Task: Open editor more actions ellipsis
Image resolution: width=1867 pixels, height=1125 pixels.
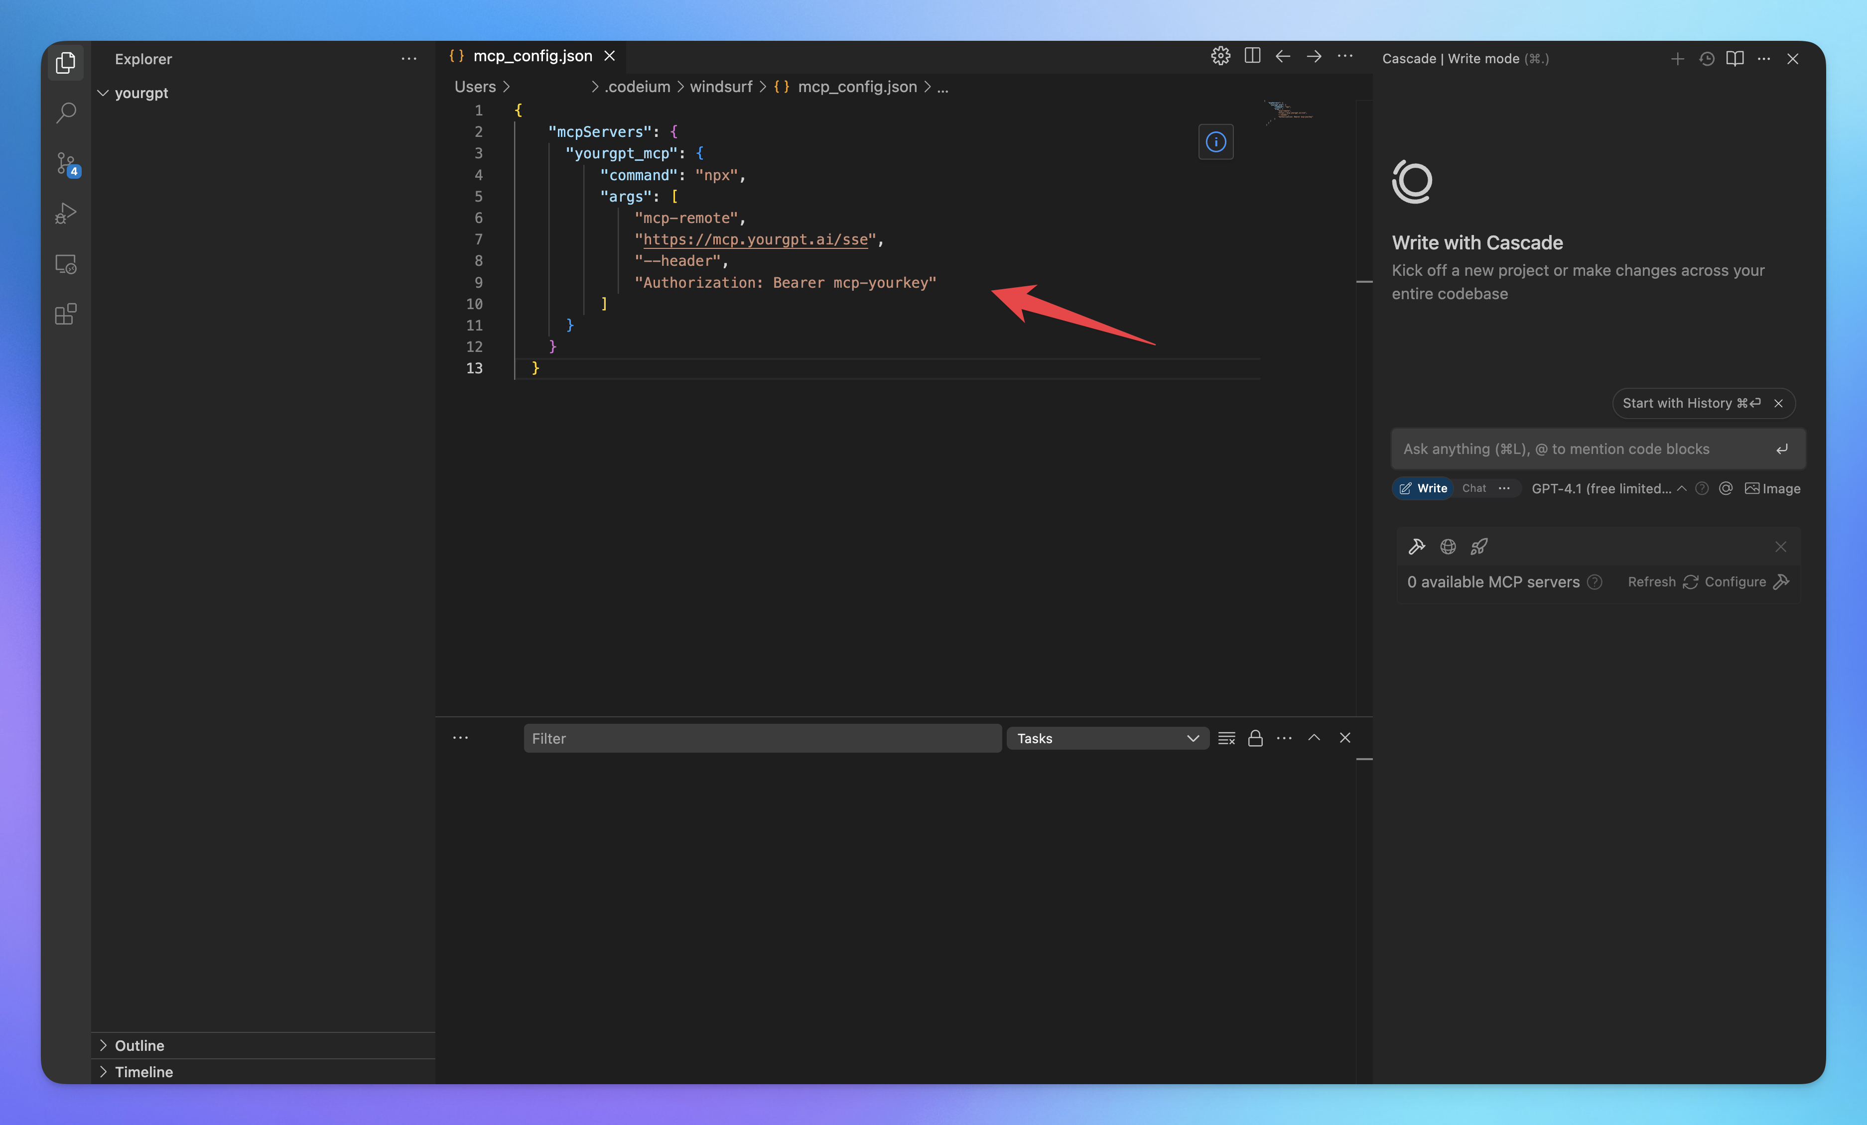Action: (1345, 56)
